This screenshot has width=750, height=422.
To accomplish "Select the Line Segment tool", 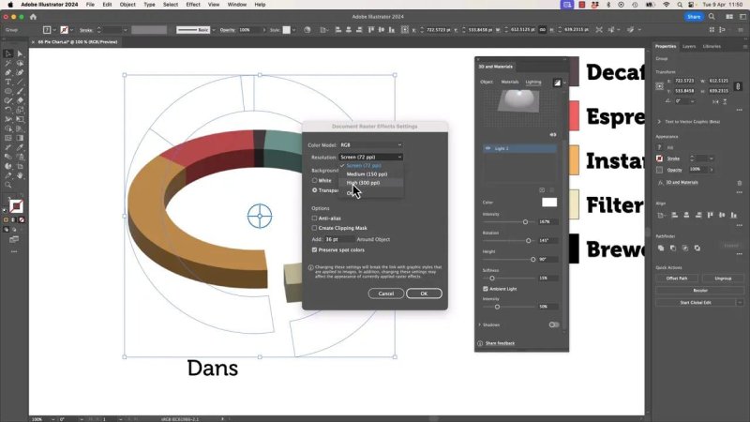I will [x=20, y=82].
